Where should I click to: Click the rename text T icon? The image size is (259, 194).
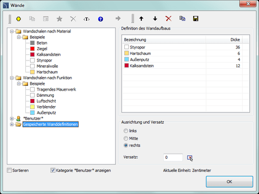[87, 19]
